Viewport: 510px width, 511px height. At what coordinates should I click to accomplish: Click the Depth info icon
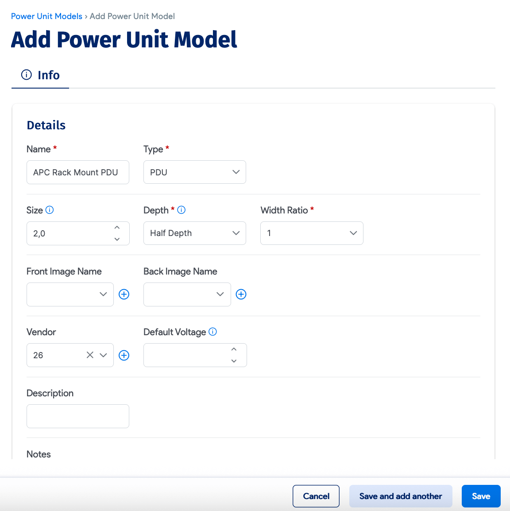[182, 210]
